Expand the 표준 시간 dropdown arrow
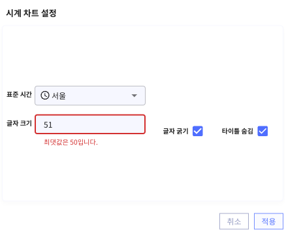This screenshot has width=286, height=237. [x=135, y=96]
